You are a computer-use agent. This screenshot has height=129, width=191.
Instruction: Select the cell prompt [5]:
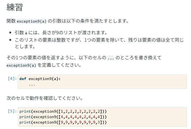click(x=12, y=111)
